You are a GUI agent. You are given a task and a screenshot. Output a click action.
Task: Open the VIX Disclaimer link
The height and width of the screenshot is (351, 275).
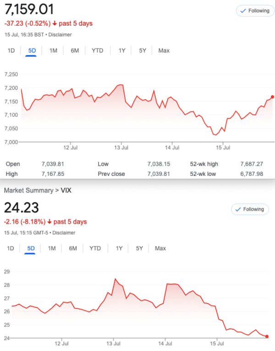pyautogui.click(x=64, y=233)
